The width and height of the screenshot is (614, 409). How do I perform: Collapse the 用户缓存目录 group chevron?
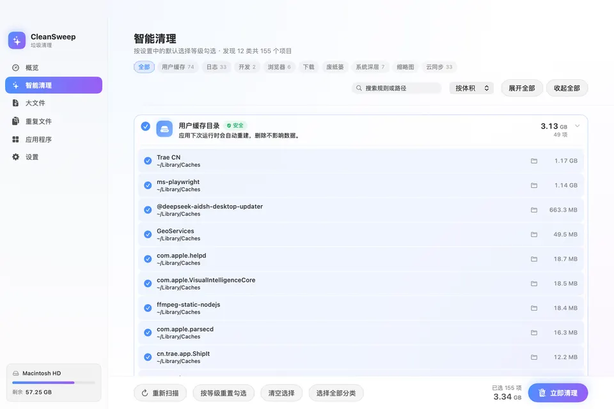coord(577,126)
